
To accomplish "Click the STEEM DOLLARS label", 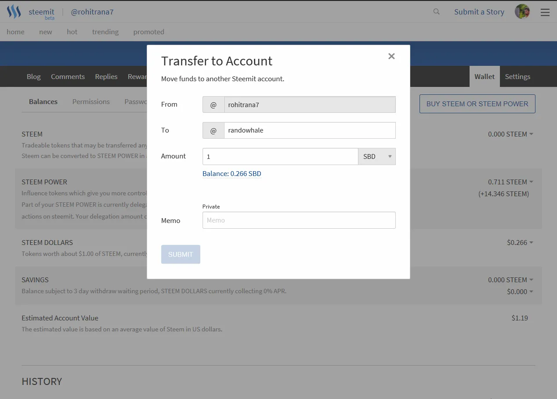I will coord(47,243).
